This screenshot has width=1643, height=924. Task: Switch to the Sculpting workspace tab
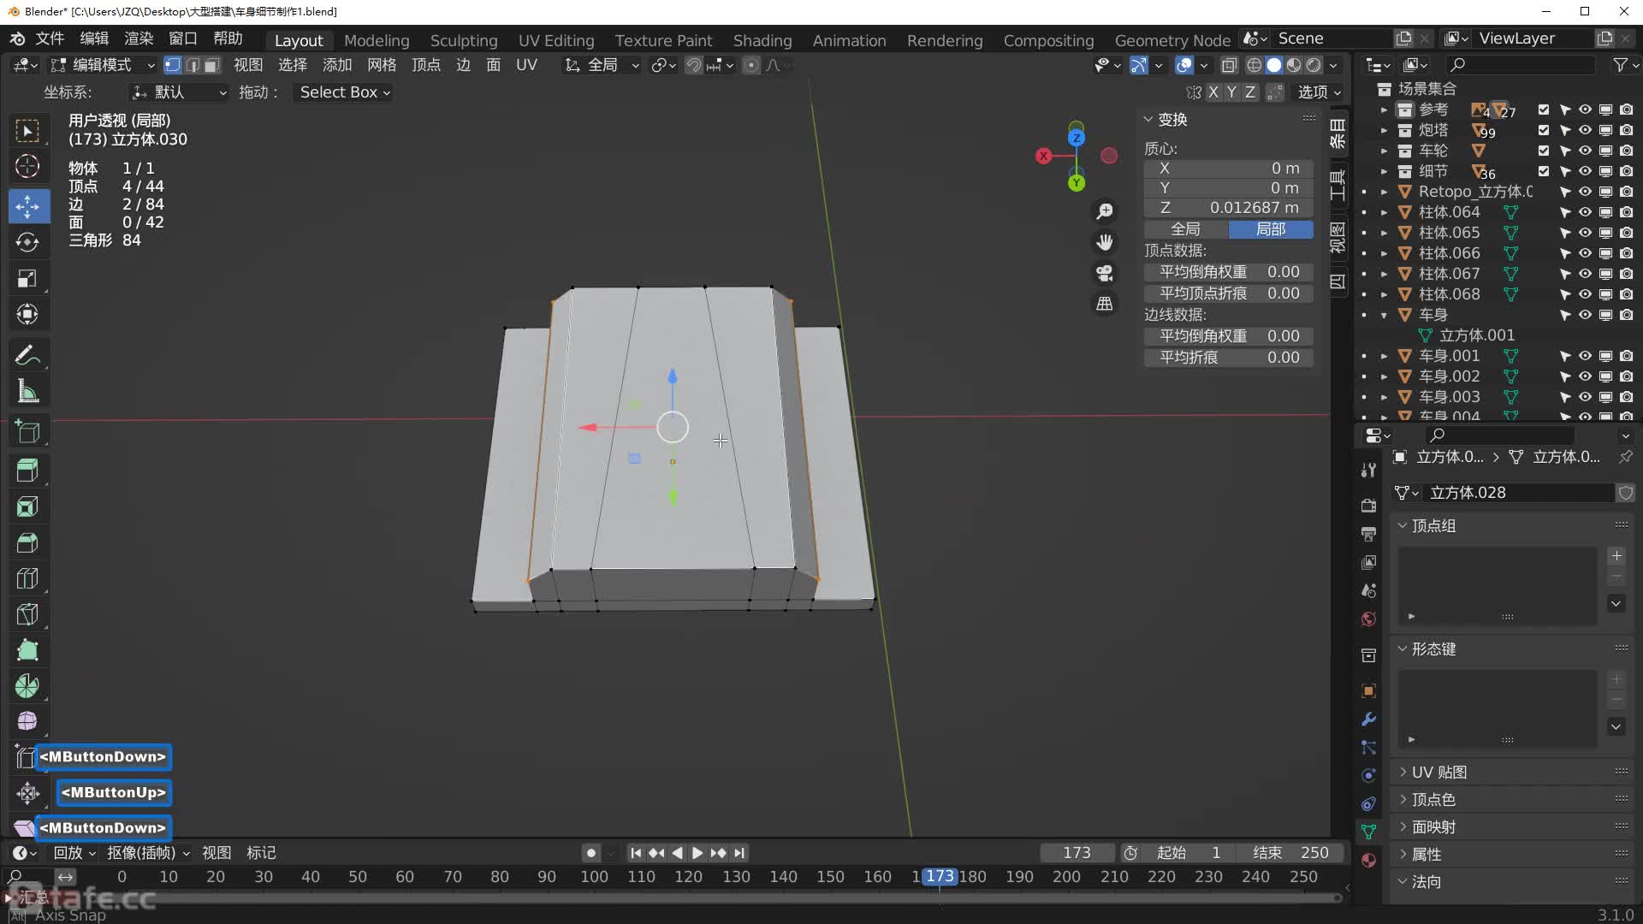[463, 40]
